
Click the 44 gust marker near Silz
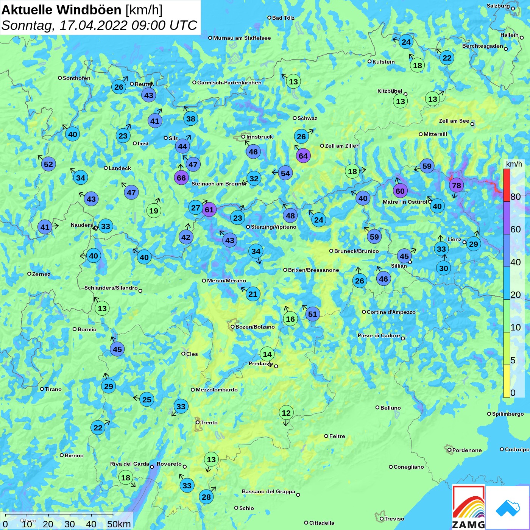(x=182, y=146)
